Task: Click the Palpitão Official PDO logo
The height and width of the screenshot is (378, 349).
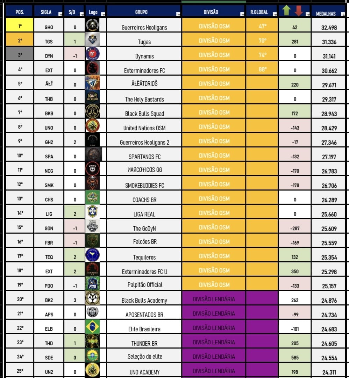Action: coord(92,283)
